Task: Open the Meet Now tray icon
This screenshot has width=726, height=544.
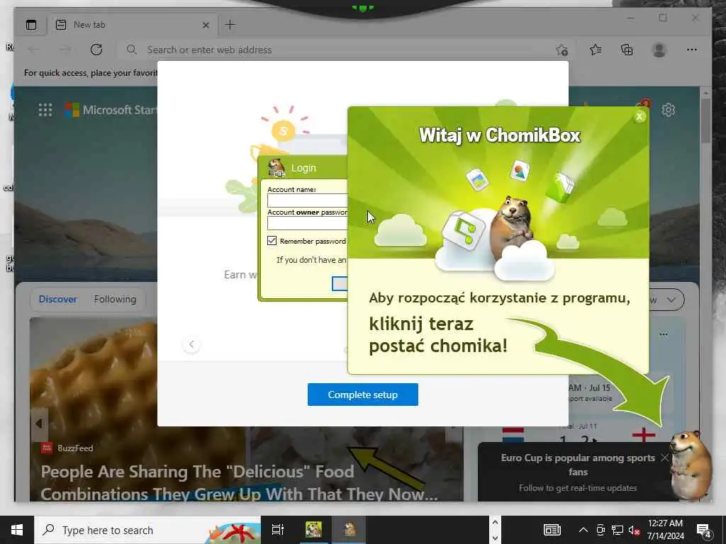Action: tap(601, 530)
